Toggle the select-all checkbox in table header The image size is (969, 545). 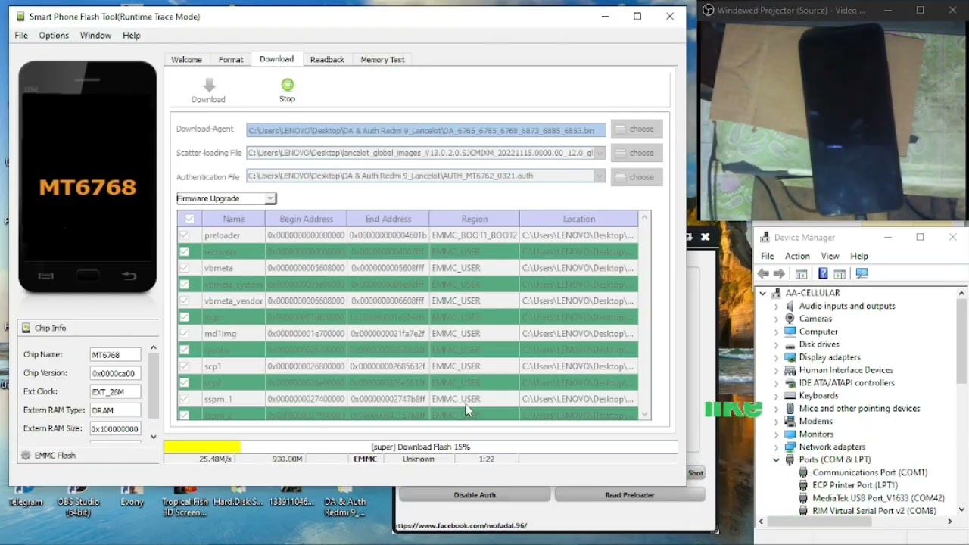point(189,219)
